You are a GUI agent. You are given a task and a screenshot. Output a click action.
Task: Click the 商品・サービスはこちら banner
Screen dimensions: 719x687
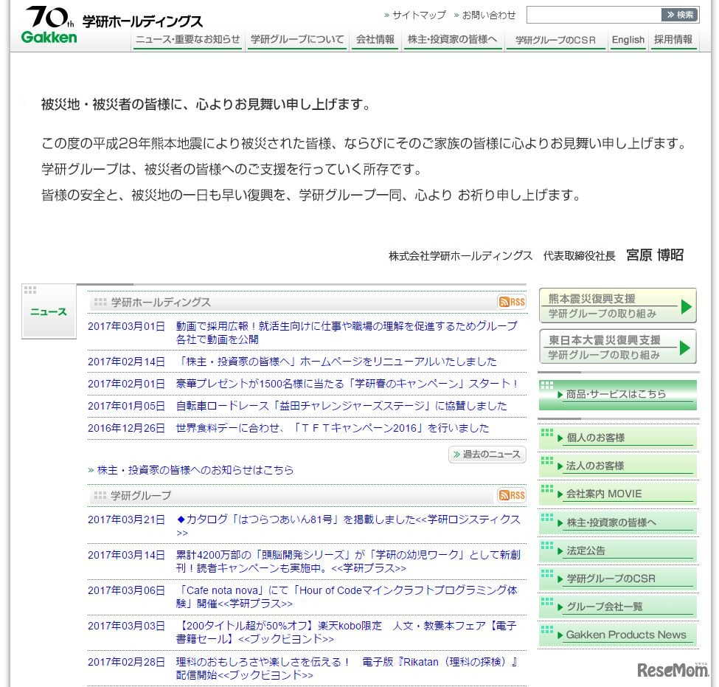point(617,396)
